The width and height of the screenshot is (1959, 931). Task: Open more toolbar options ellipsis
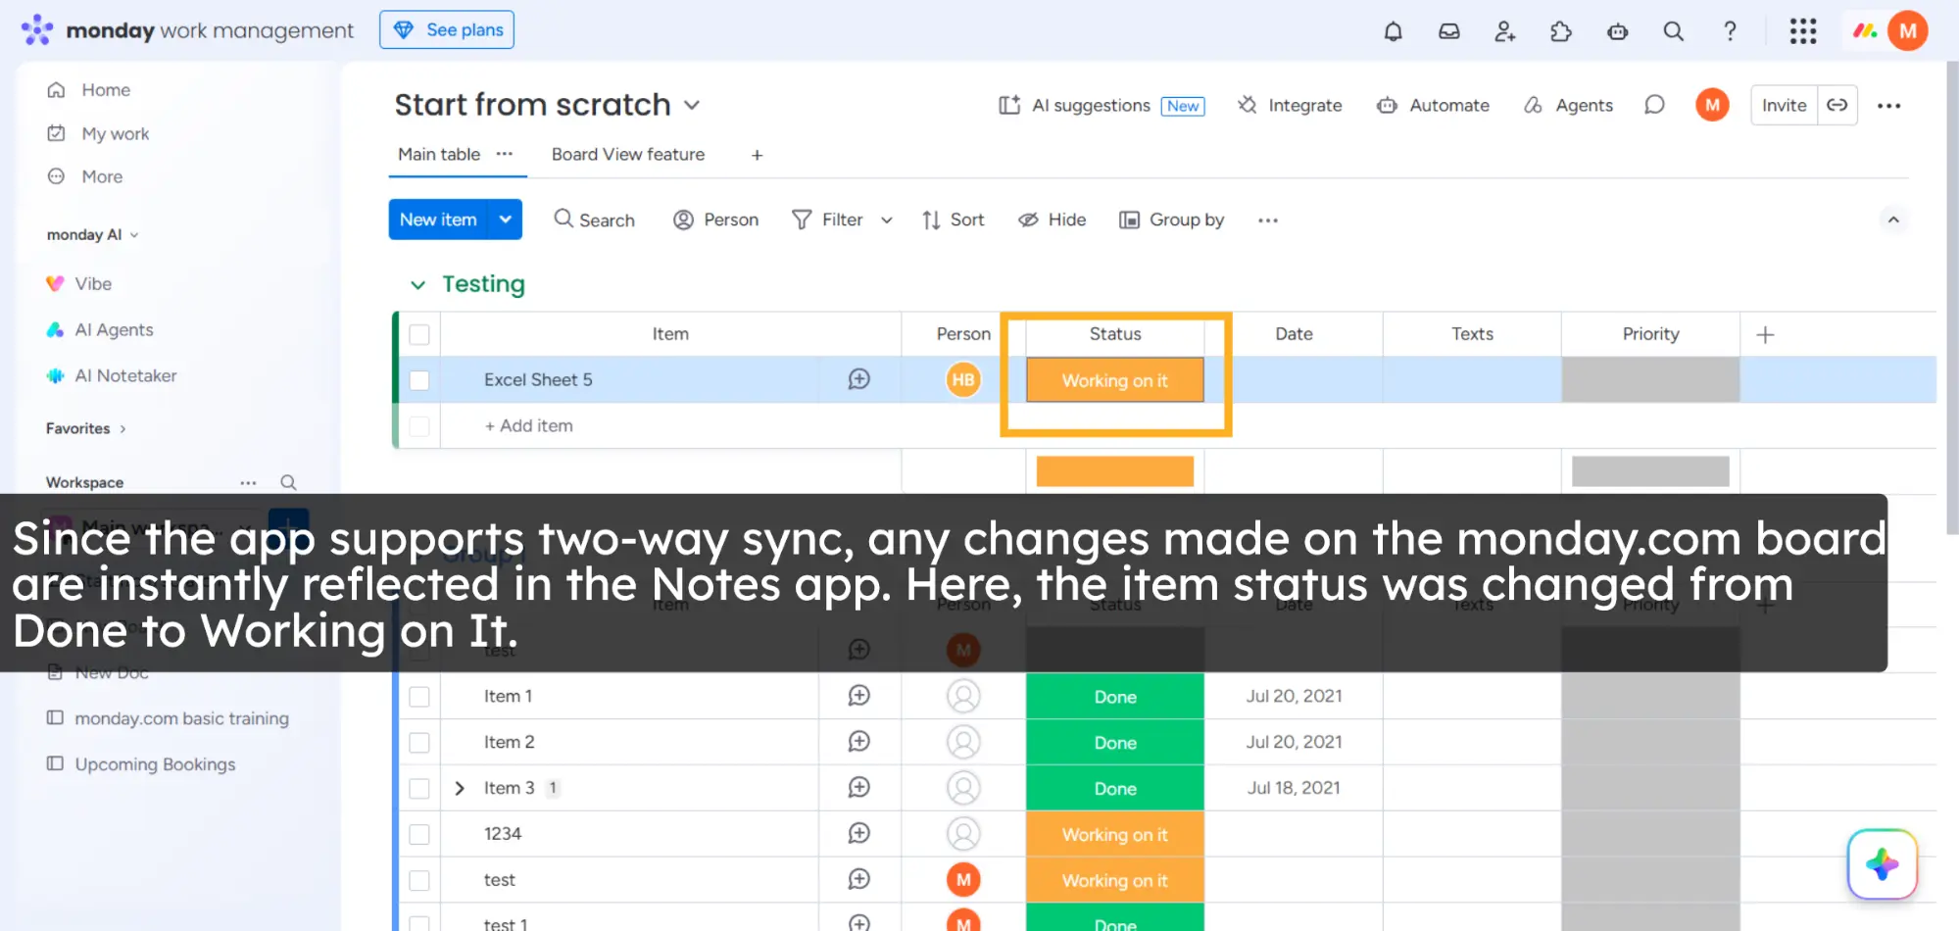pos(1268,220)
